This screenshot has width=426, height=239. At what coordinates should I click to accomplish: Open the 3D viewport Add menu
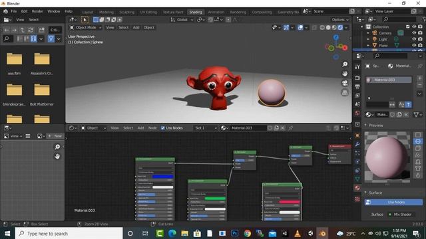coord(136,28)
